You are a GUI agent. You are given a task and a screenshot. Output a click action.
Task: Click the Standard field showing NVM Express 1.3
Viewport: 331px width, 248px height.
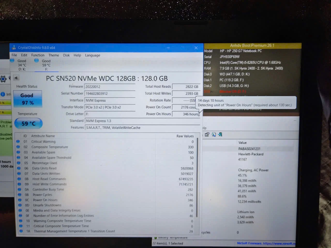(142, 121)
